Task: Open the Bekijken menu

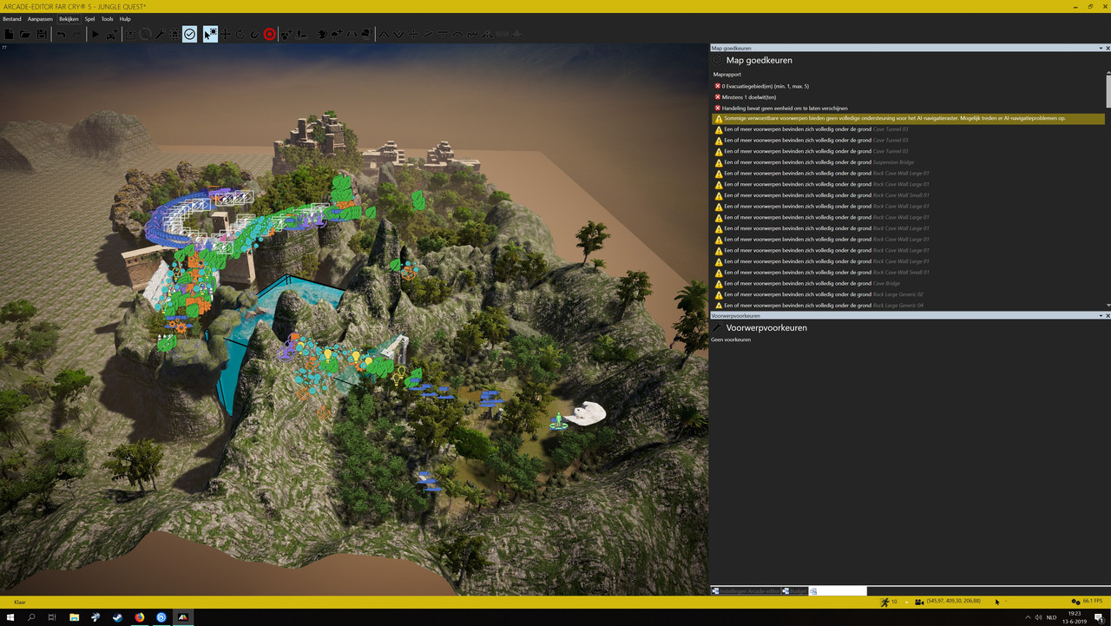Action: (69, 18)
